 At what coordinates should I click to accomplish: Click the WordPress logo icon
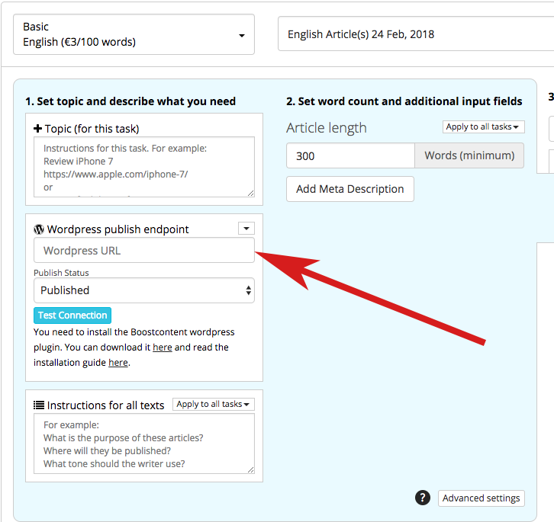(39, 229)
